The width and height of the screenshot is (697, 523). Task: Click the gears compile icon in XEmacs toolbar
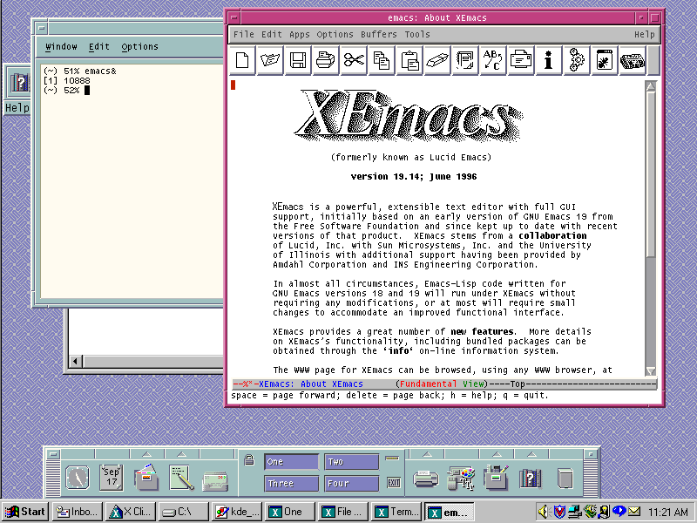tap(576, 60)
